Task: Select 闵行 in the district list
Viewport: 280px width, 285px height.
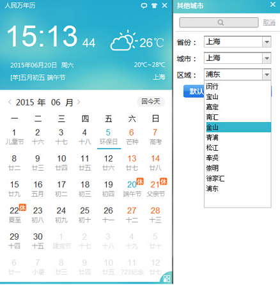Action: click(x=238, y=86)
